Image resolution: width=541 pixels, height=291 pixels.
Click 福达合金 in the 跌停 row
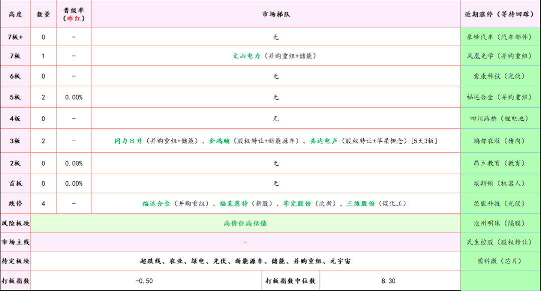156,203
